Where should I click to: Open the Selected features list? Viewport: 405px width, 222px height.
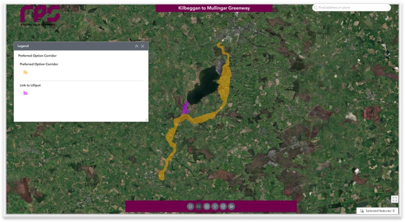click(x=377, y=211)
